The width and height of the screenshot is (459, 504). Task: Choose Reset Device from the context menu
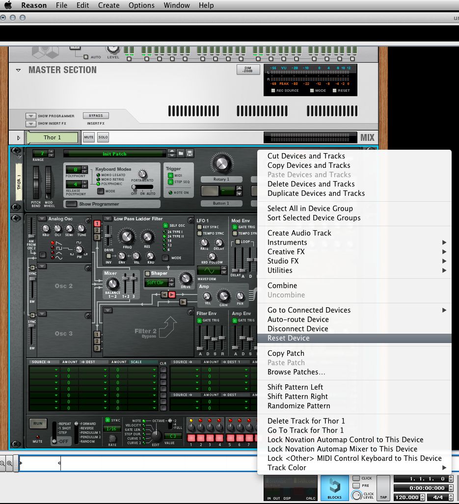(354, 338)
